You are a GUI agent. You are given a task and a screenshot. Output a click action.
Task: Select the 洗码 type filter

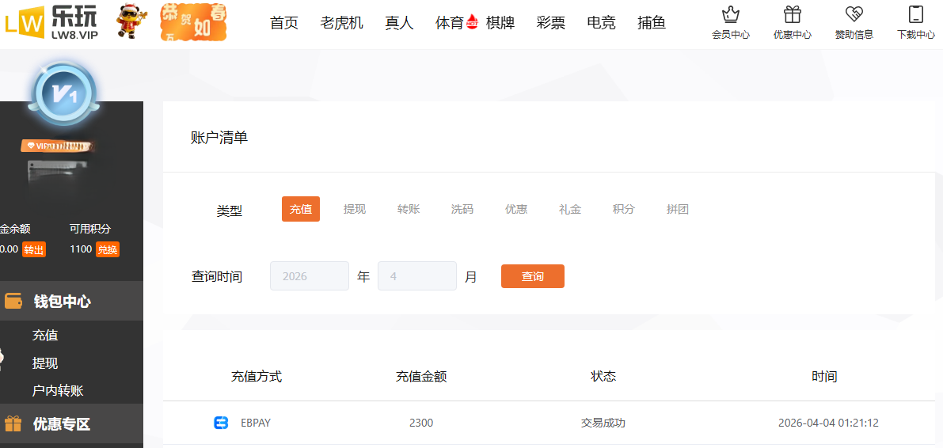pos(462,209)
